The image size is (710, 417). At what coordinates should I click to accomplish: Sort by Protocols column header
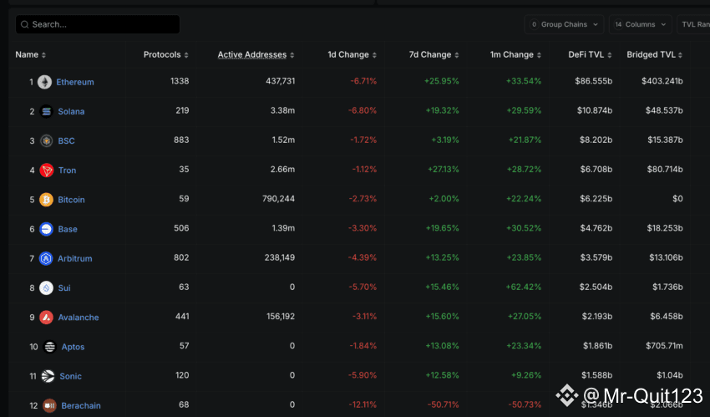(x=165, y=55)
